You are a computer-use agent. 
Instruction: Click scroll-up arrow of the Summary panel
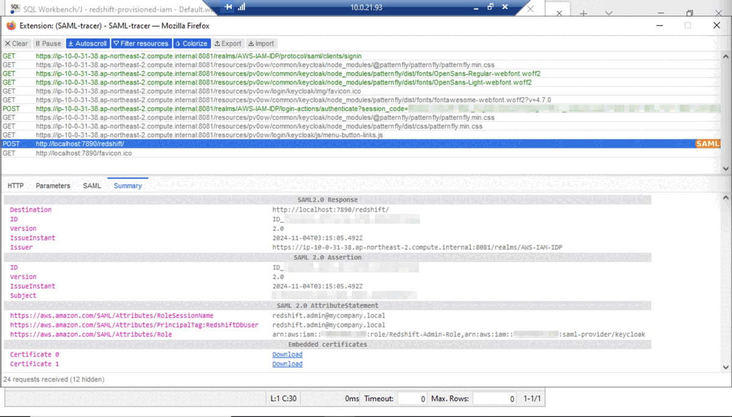(725, 198)
